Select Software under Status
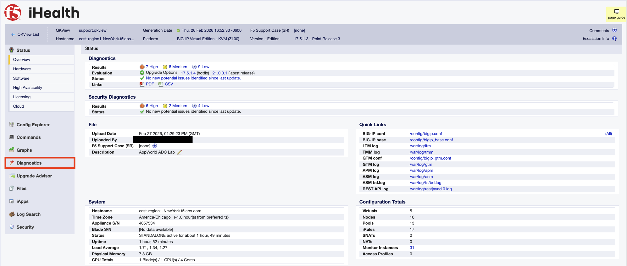The height and width of the screenshot is (266, 627). coord(21,79)
